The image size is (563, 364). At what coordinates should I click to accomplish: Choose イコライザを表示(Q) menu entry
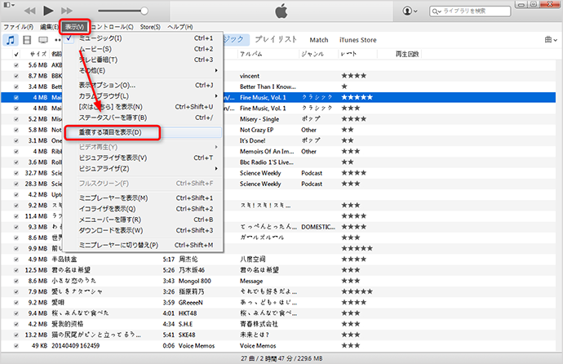click(143, 209)
